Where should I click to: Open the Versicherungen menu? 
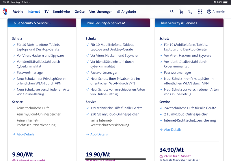[x=101, y=12]
